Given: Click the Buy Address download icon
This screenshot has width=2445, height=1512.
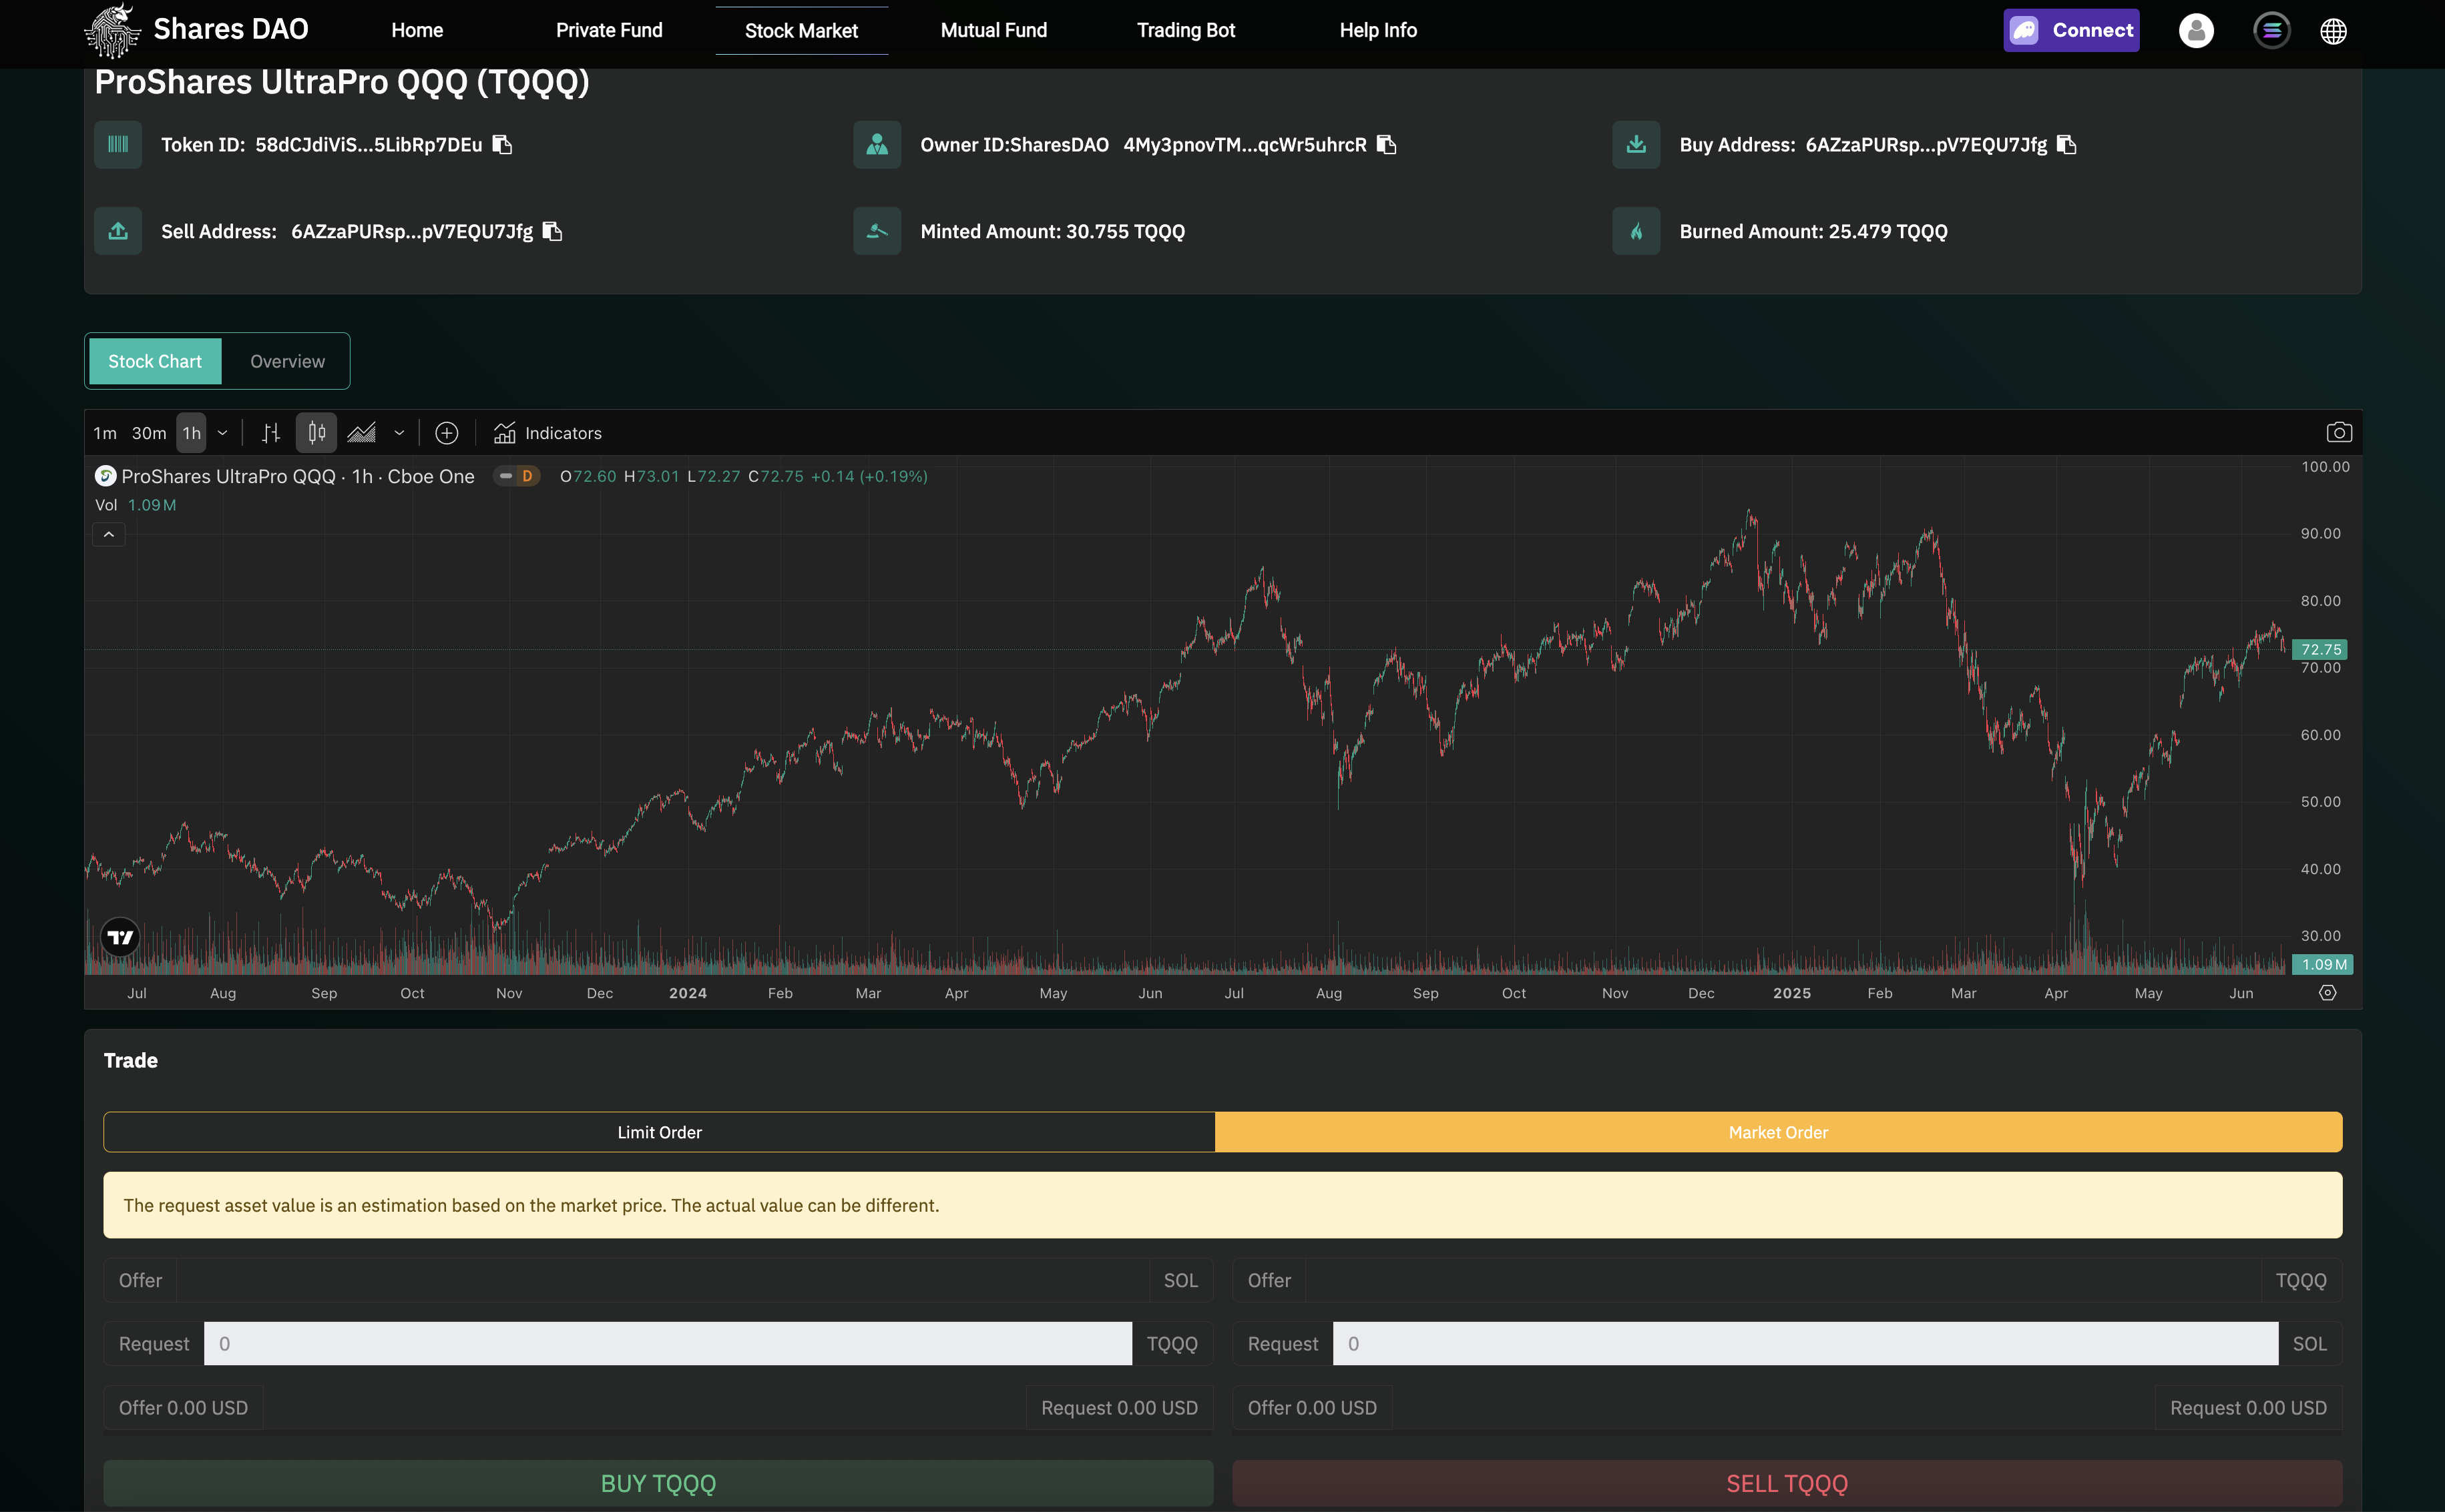Looking at the screenshot, I should click(x=1636, y=145).
